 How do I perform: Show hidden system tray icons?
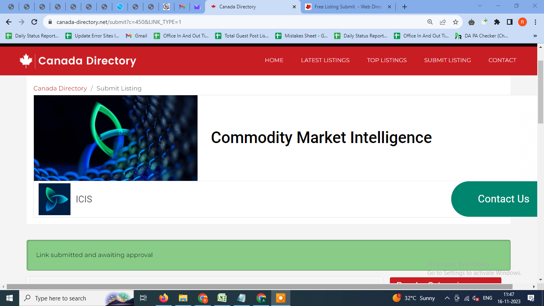(447, 298)
